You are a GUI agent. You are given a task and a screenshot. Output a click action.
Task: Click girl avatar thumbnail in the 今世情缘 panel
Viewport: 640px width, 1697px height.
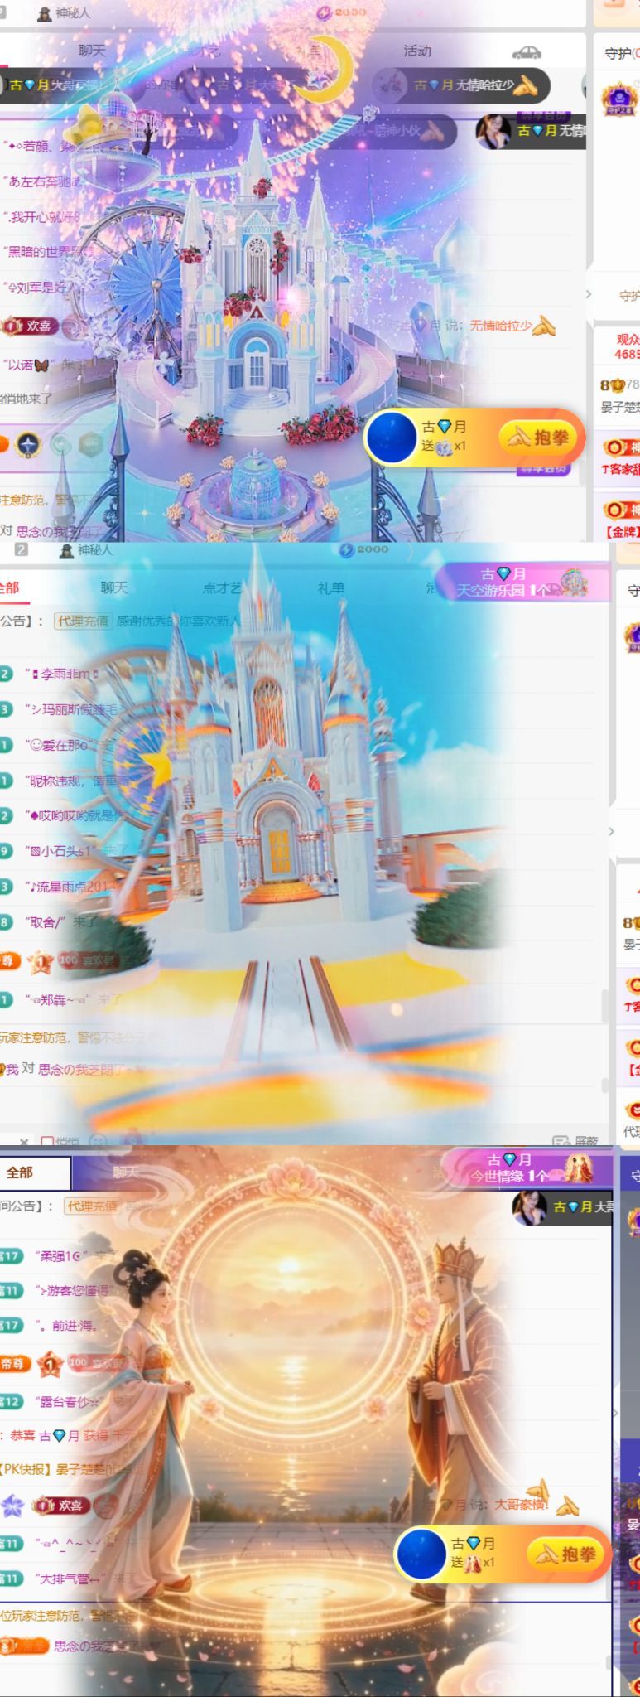[x=529, y=1207]
